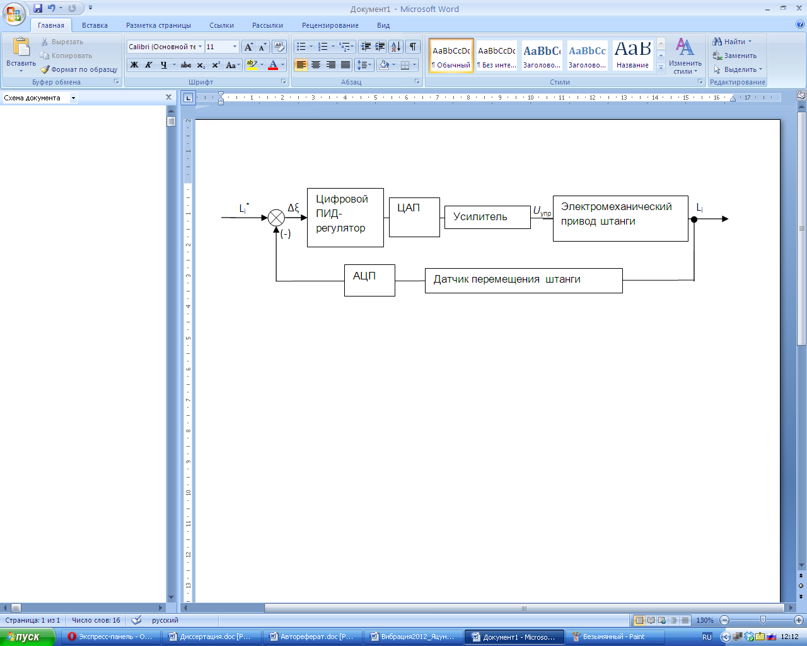
Task: Toggle superscript x² formatting
Action: [x=216, y=65]
